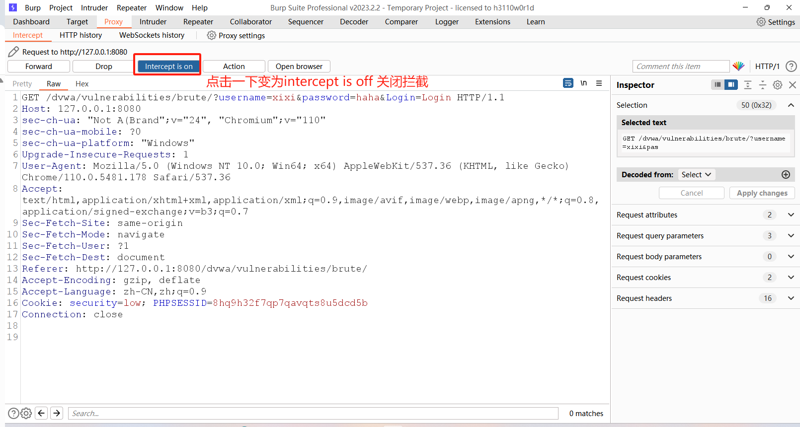Click Cancel in the Inspector

coord(692,193)
